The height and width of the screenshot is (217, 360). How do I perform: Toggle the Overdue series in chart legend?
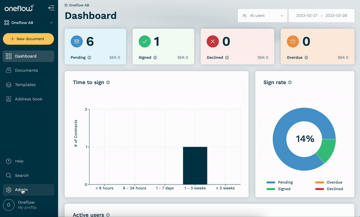[x=329, y=182]
